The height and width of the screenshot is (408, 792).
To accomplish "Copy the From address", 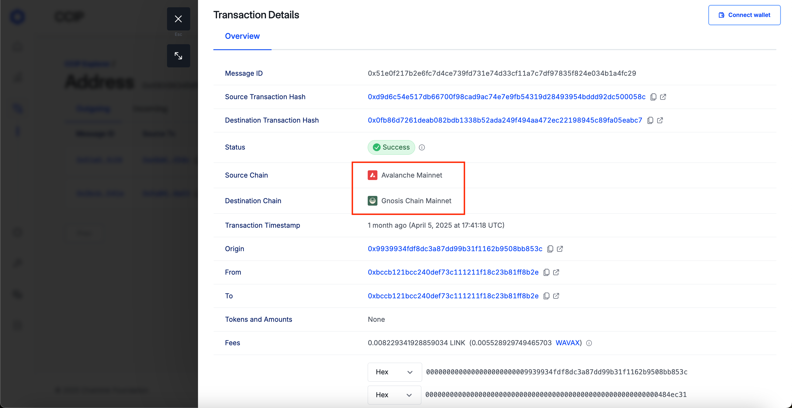I will tap(546, 272).
